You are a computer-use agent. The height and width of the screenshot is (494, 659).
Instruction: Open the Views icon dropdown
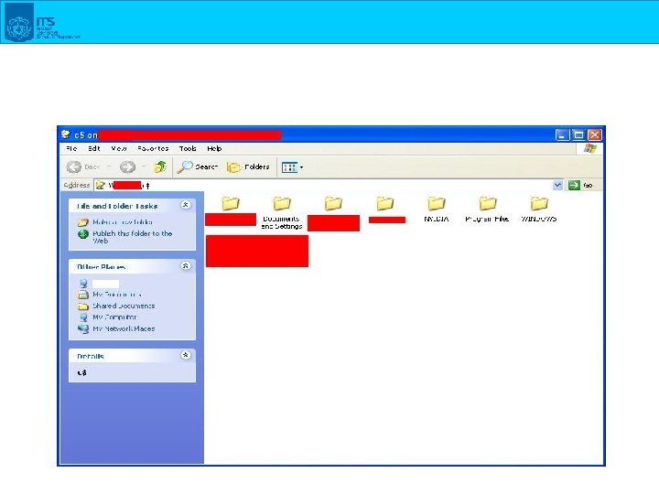click(x=292, y=167)
